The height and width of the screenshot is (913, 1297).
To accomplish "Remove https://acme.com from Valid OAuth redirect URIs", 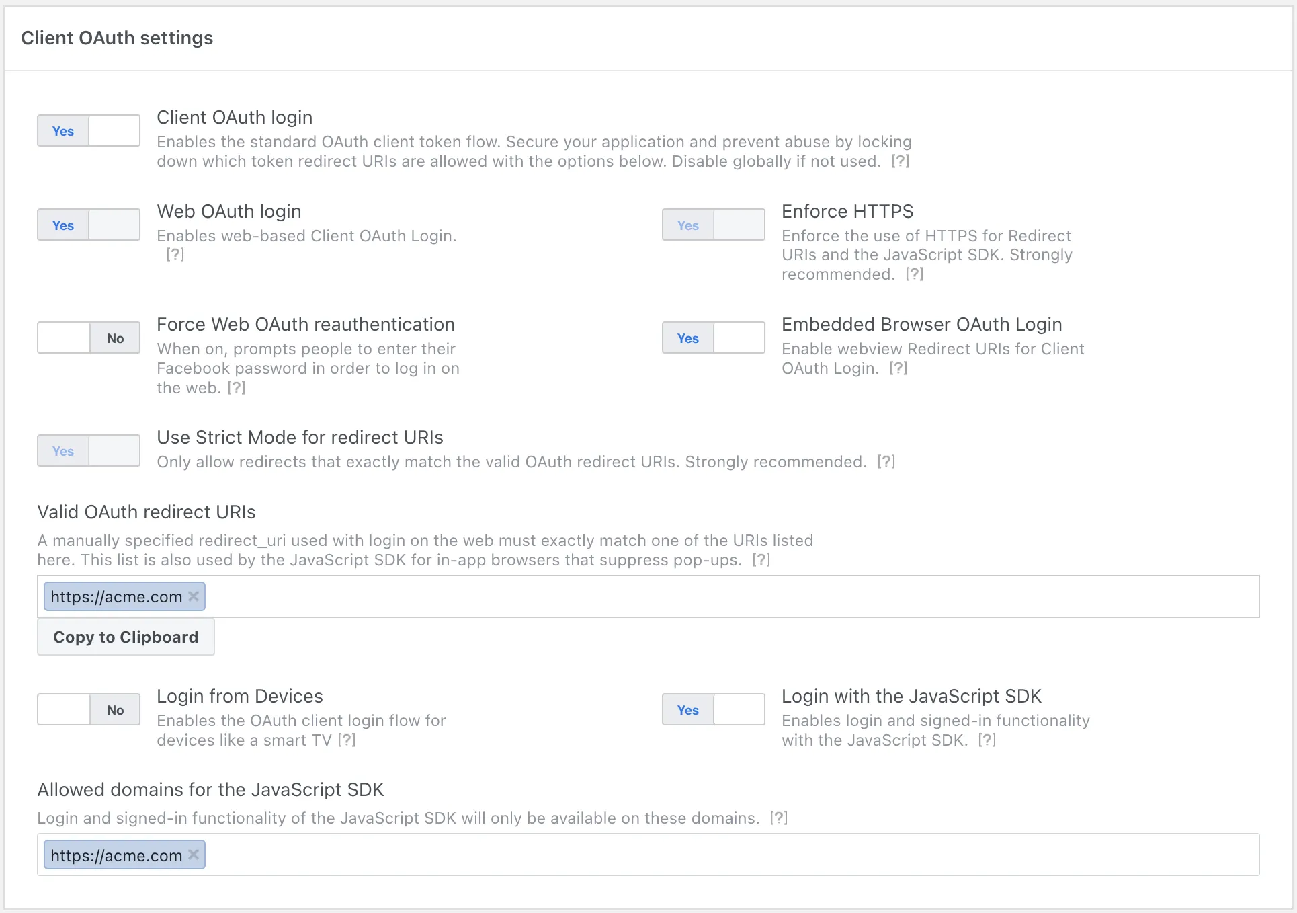I will point(194,596).
